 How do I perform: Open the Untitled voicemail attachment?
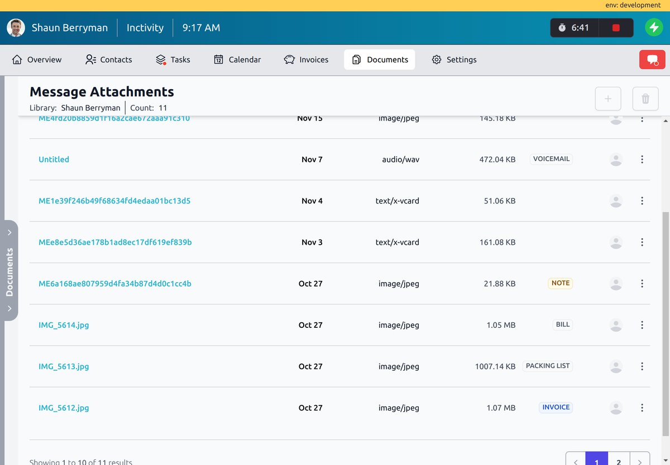[54, 159]
